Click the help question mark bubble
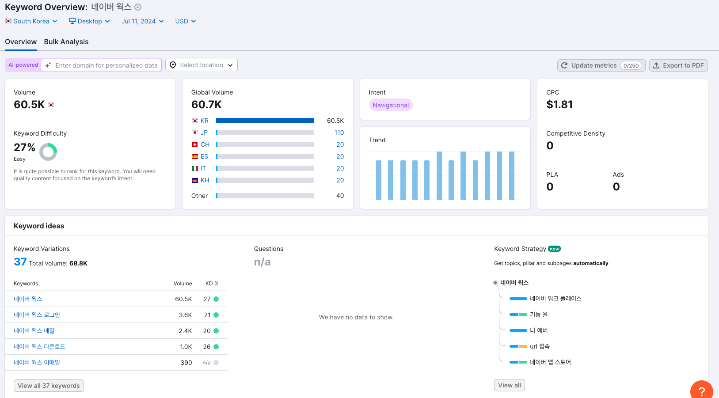The image size is (719, 398). coord(701,391)
